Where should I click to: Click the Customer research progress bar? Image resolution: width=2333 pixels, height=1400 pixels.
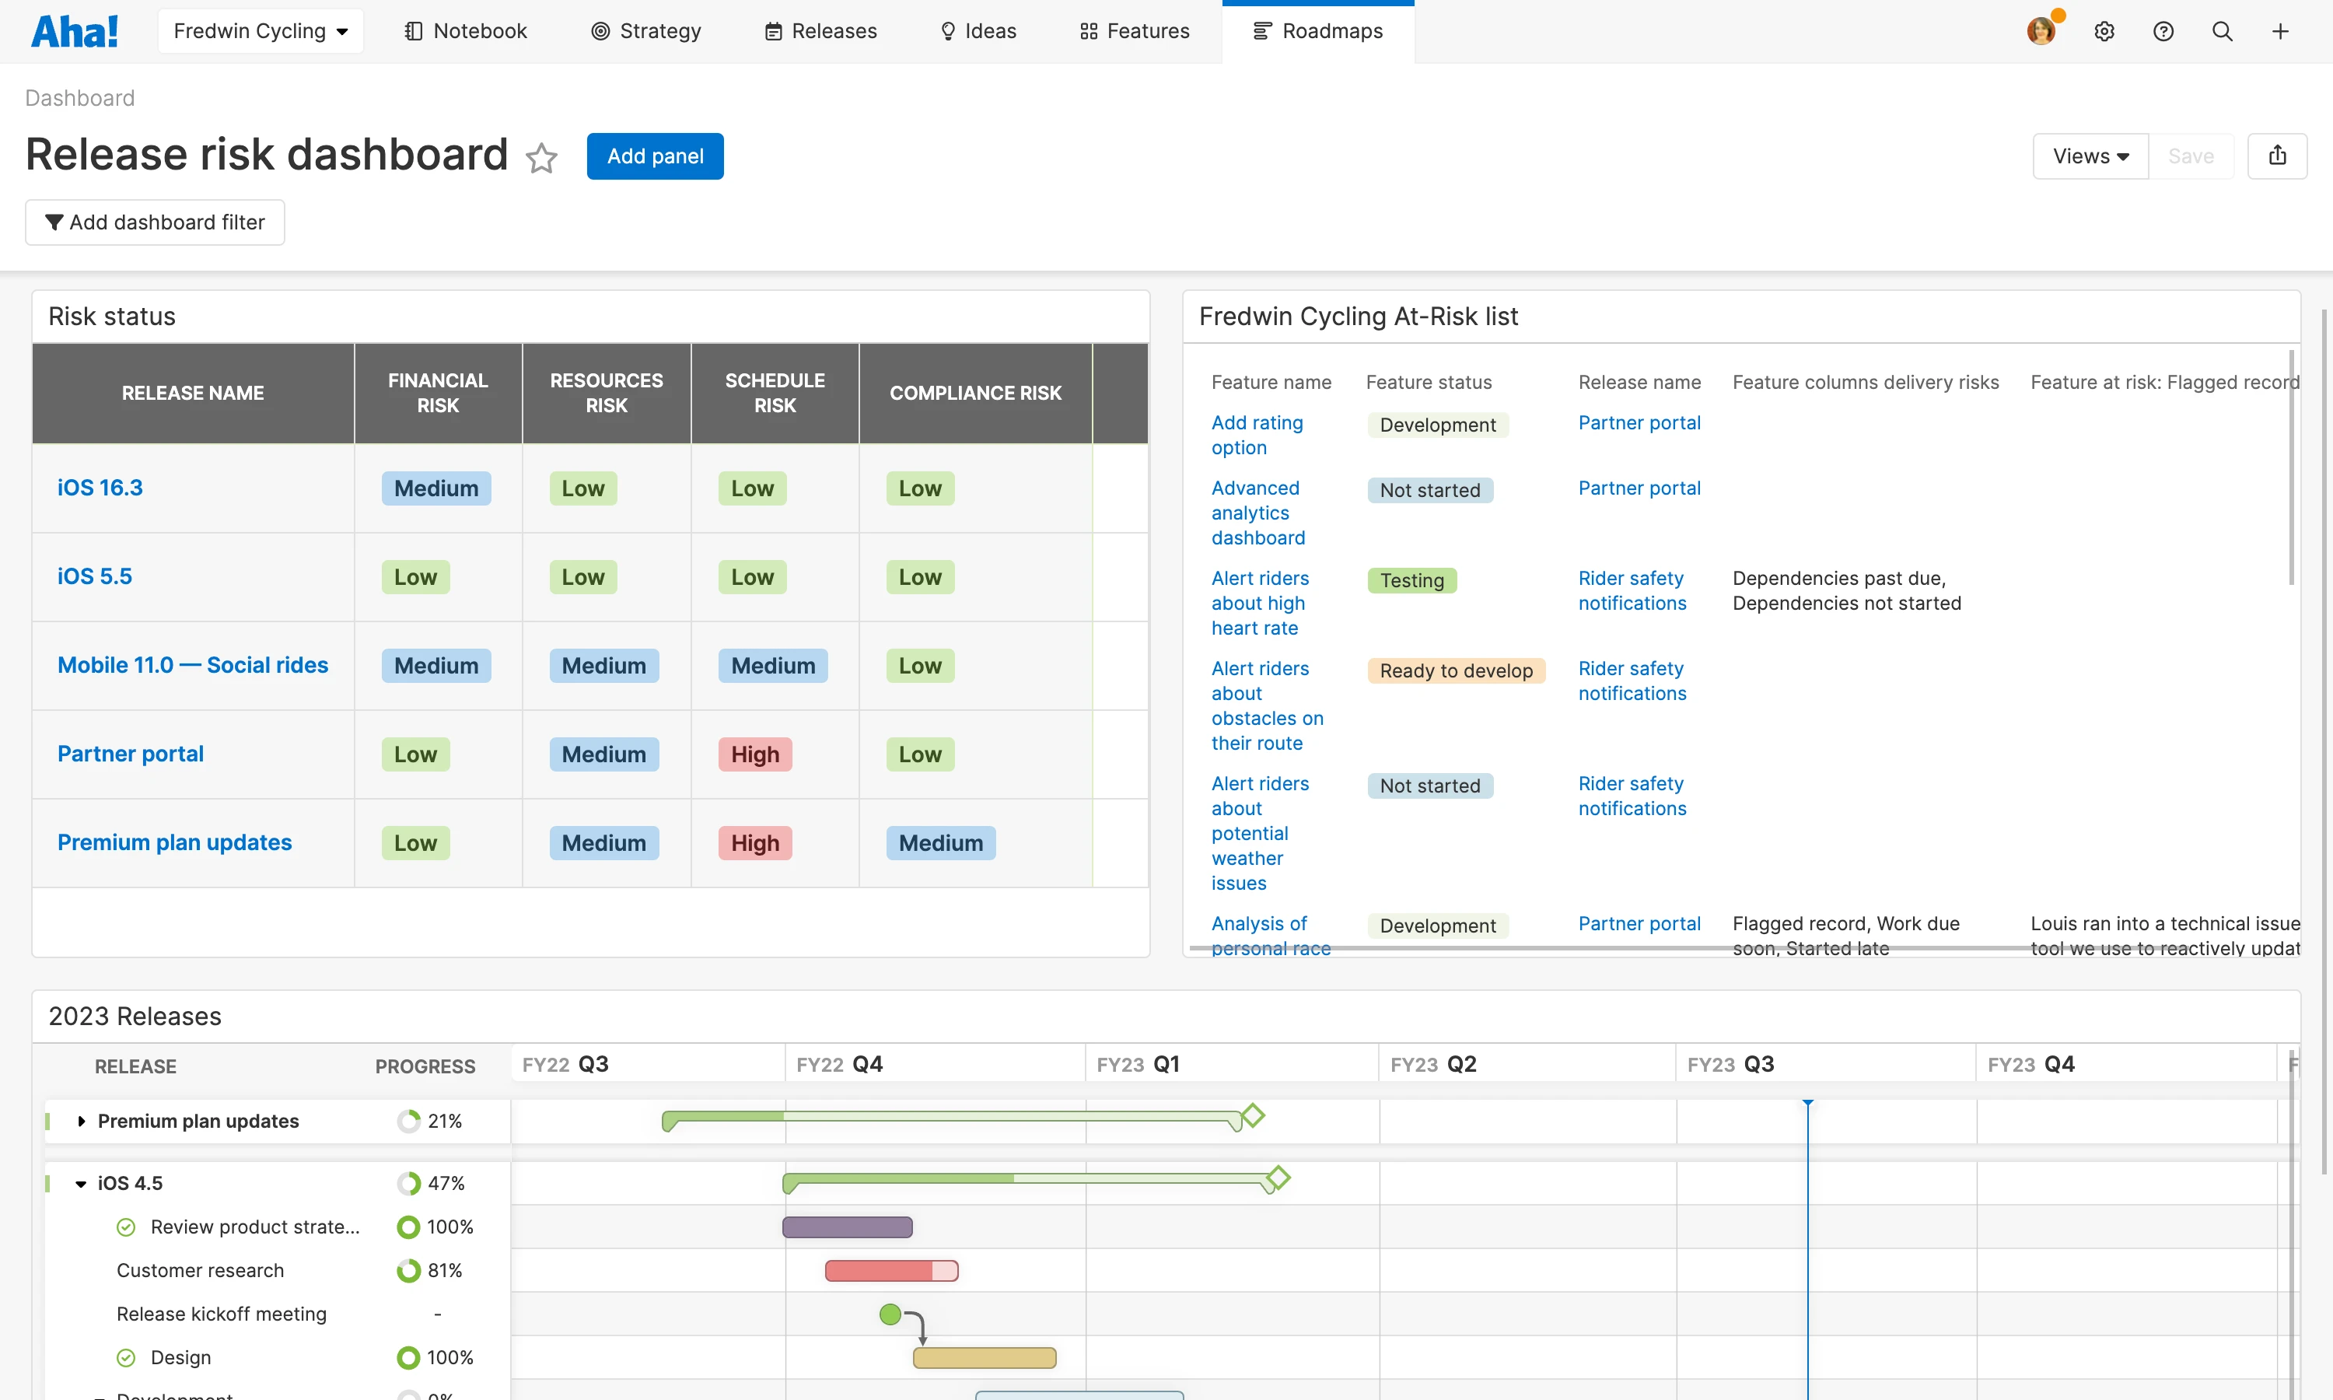coord(891,1270)
